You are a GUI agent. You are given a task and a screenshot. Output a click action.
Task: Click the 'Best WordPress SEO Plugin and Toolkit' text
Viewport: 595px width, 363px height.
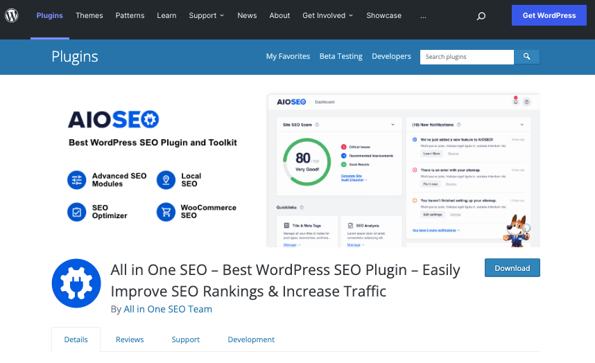click(x=153, y=143)
